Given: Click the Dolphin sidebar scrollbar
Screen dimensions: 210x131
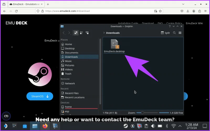Looking at the screenshot, I should (100, 71).
